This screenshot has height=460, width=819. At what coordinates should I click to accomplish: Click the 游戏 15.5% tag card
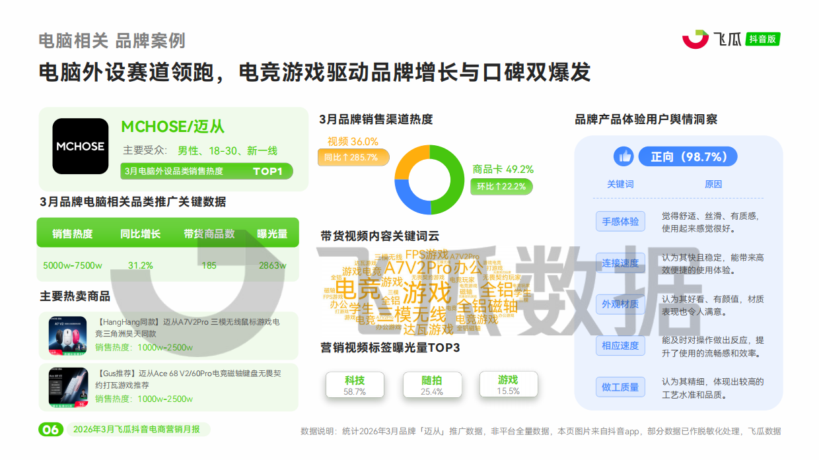coord(509,385)
